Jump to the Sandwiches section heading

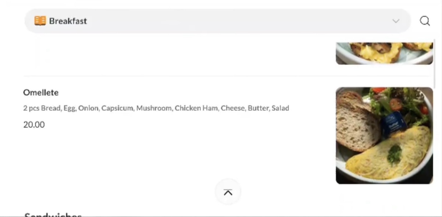53,214
